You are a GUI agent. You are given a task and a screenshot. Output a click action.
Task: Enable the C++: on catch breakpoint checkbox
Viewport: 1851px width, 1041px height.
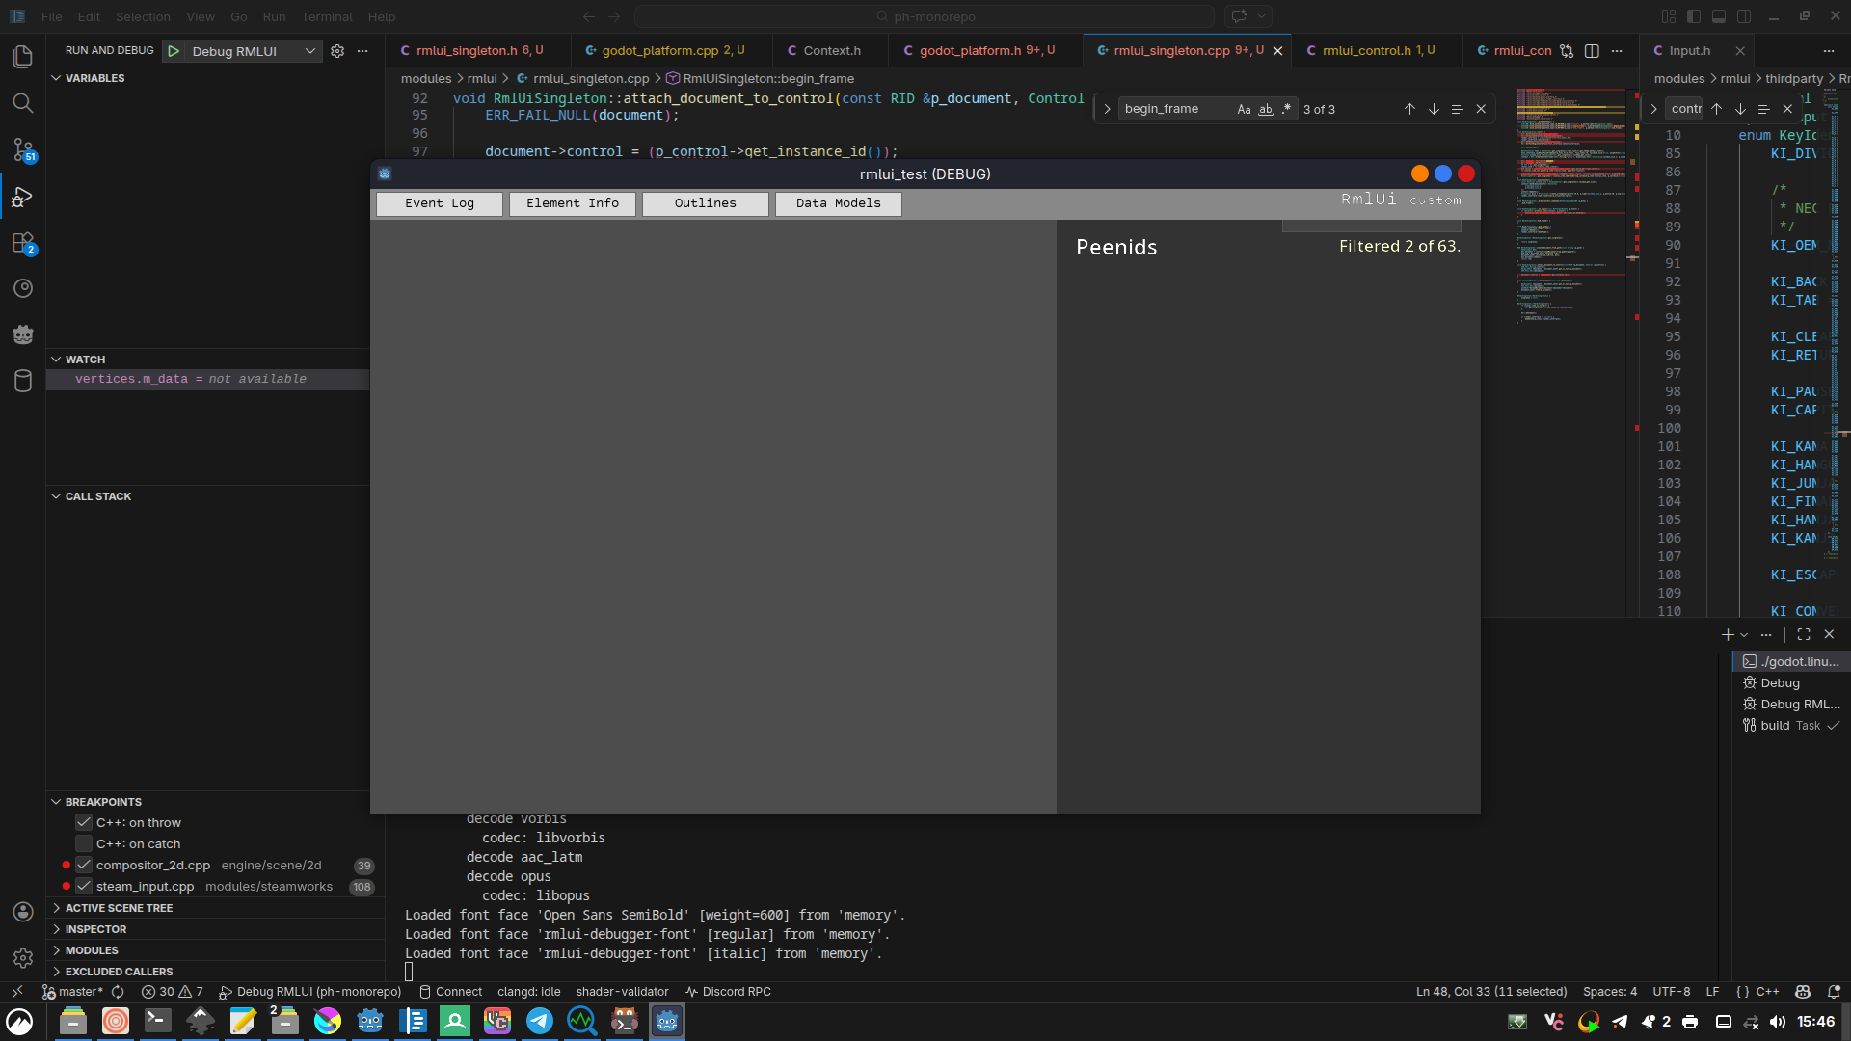click(x=84, y=843)
